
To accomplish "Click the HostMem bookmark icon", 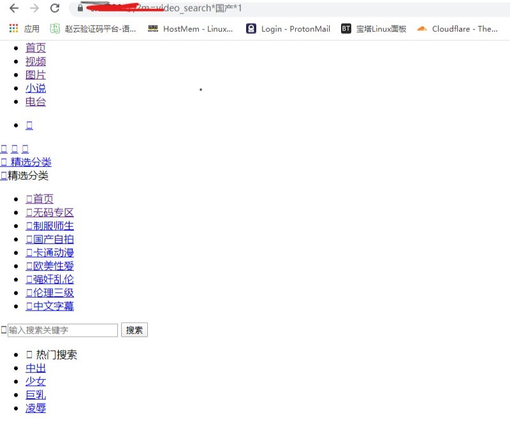I will point(152,28).
